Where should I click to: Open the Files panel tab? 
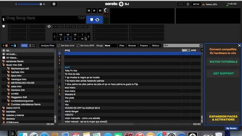122,45
